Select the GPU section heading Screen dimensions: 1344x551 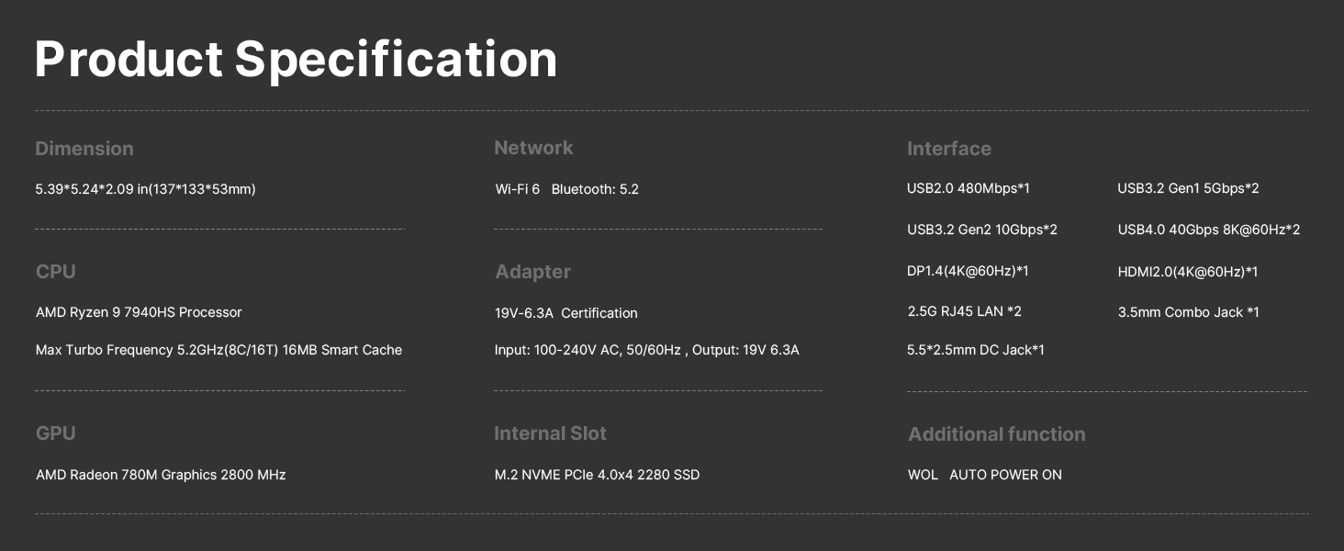tap(55, 433)
